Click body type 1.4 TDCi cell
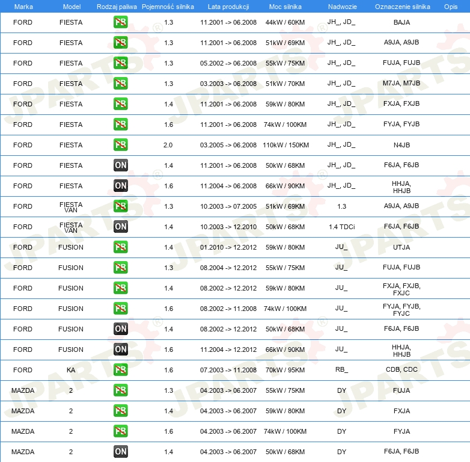 342,227
